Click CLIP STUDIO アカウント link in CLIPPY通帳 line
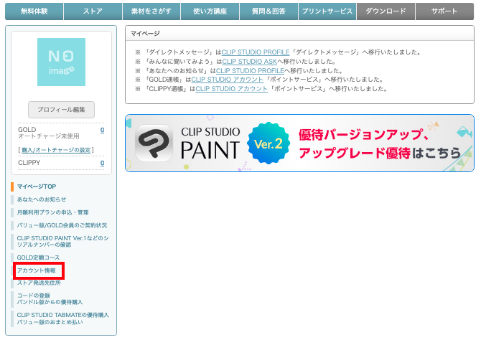The height and width of the screenshot is (340, 481). [x=232, y=89]
